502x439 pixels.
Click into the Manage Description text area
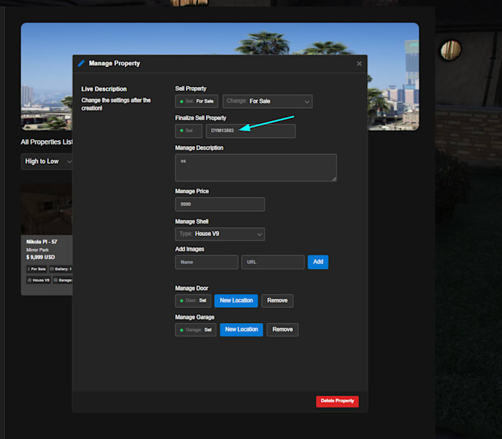click(255, 167)
